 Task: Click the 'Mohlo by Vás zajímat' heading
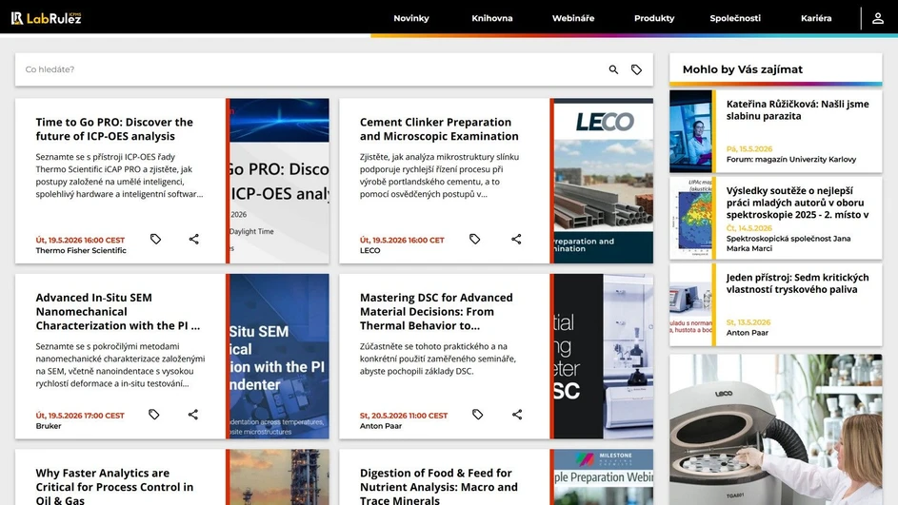pyautogui.click(x=743, y=69)
